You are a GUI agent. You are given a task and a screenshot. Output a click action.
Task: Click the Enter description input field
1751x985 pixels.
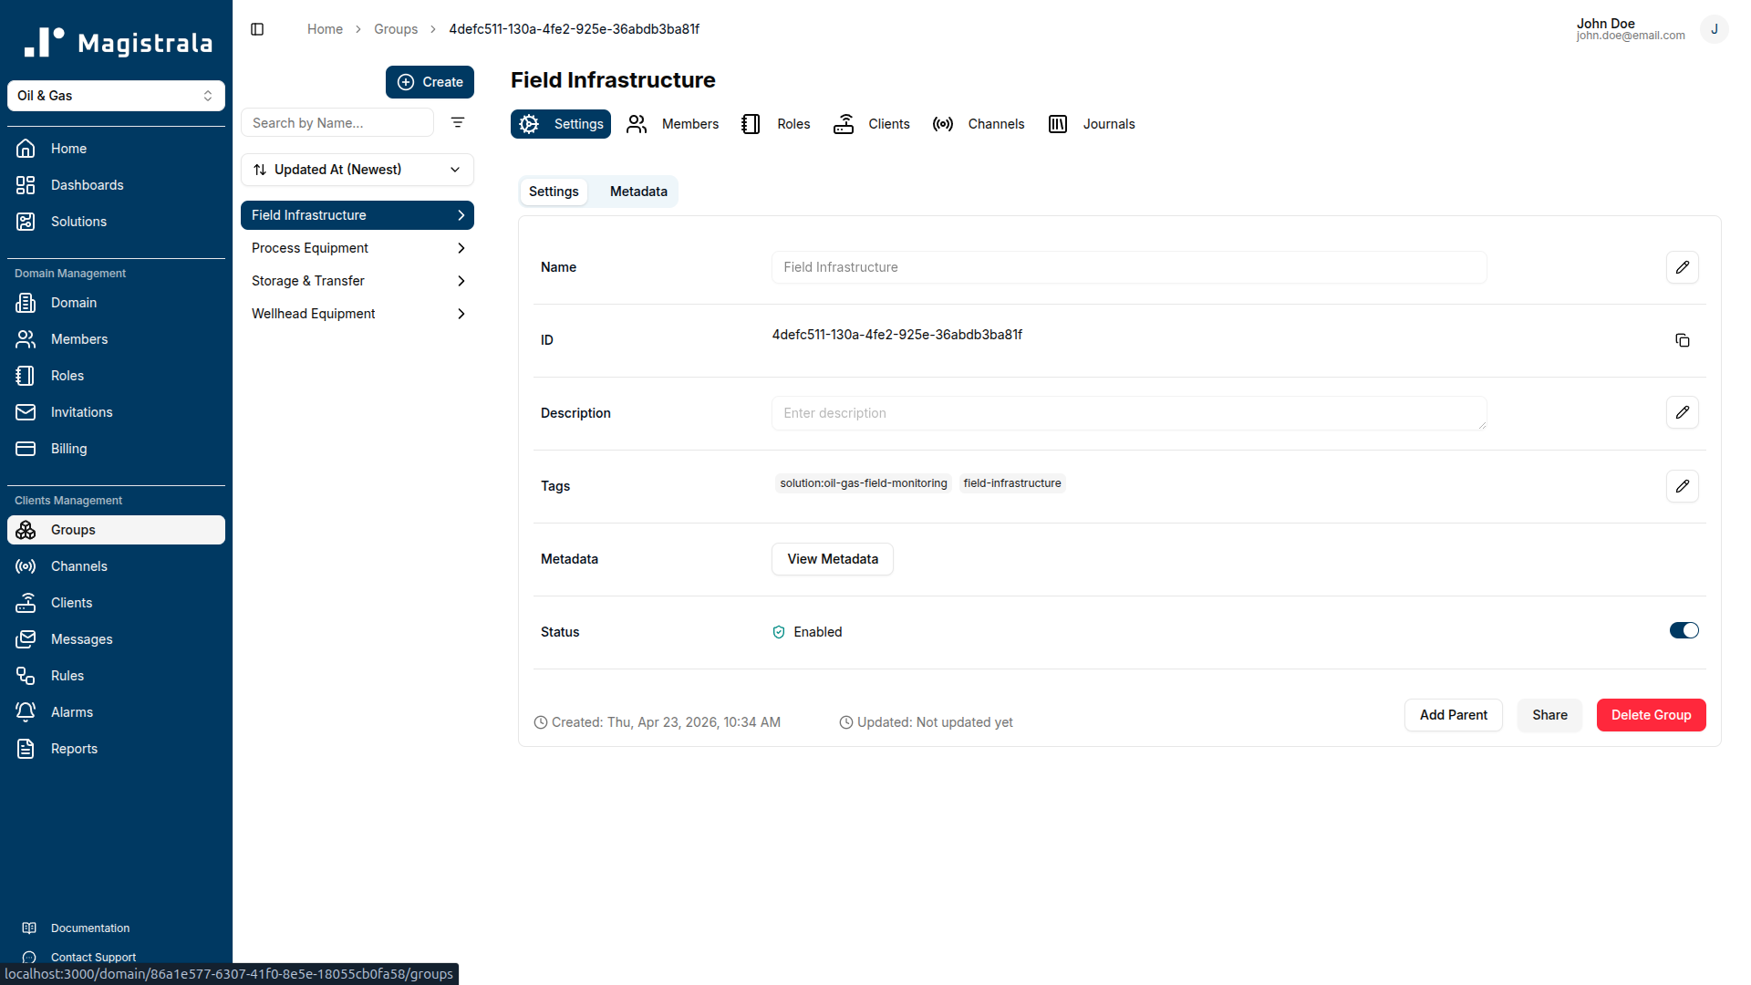click(1128, 412)
